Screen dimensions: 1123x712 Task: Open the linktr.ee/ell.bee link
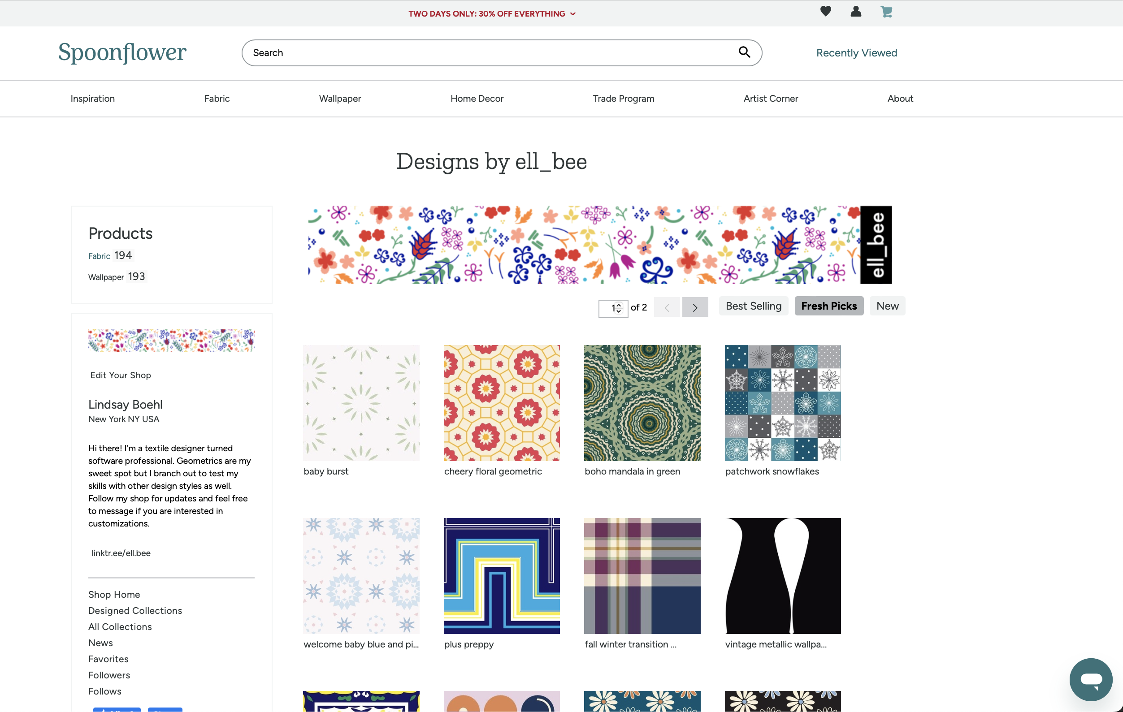point(121,553)
